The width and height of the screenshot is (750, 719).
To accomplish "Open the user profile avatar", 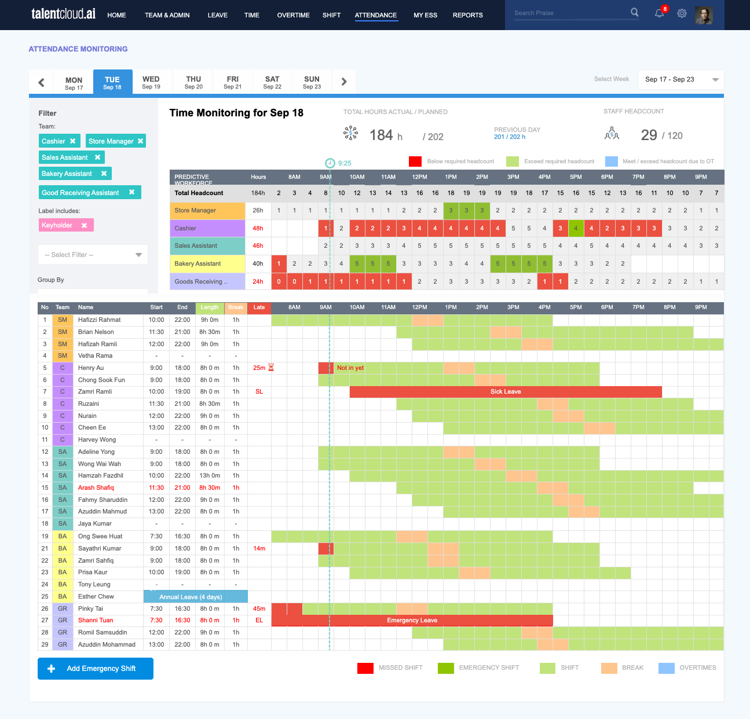I will (x=704, y=16).
